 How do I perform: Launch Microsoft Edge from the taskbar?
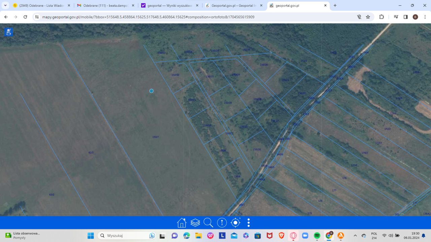tap(187, 236)
